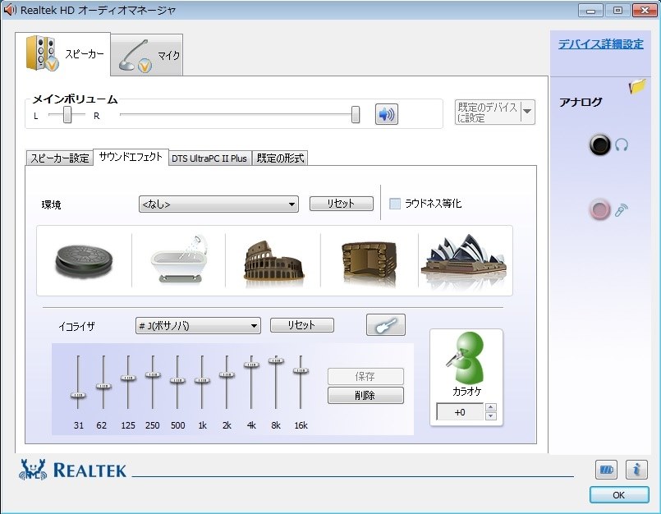The height and width of the screenshot is (514, 661).
Task: Click the small mic icon beside pink jack
Action: [x=622, y=209]
